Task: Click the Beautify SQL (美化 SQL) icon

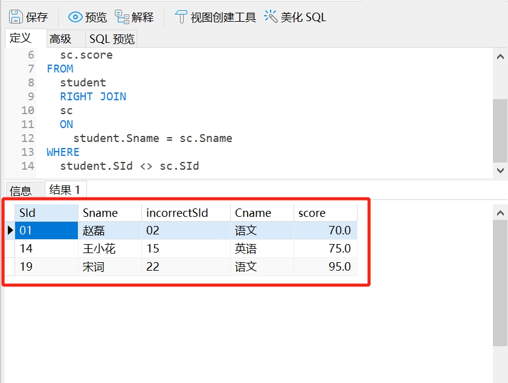Action: 271,17
